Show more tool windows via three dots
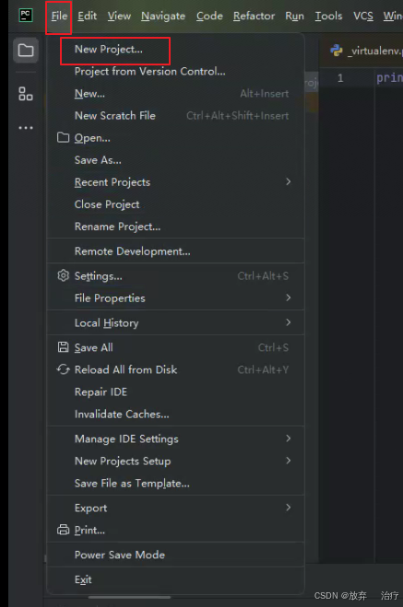 click(x=26, y=128)
